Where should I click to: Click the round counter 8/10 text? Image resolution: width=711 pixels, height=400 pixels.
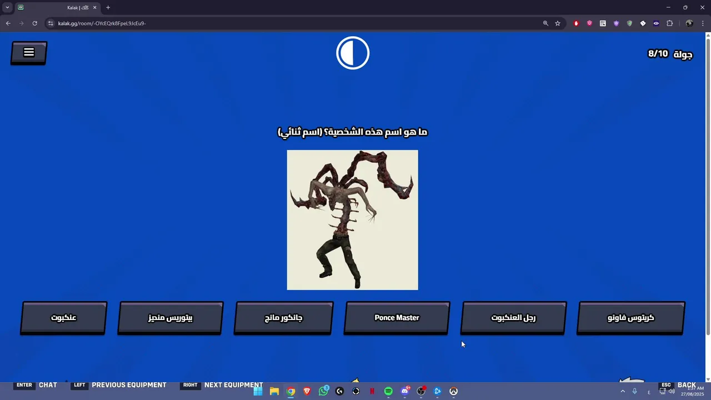tap(658, 54)
